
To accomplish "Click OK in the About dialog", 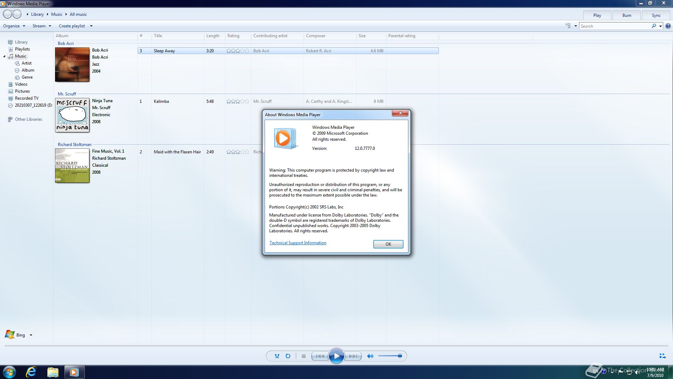I will coord(388,244).
